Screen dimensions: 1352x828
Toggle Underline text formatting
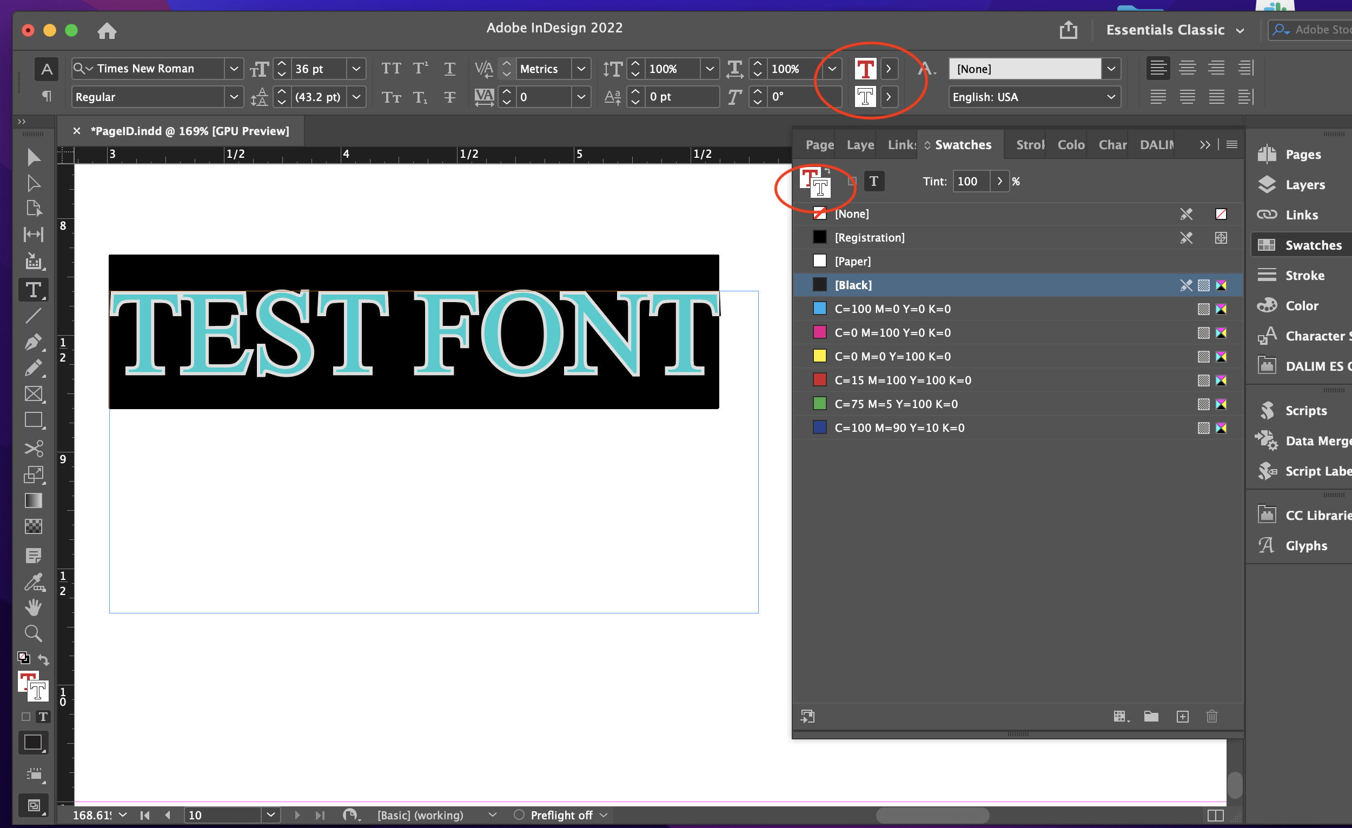pos(449,69)
